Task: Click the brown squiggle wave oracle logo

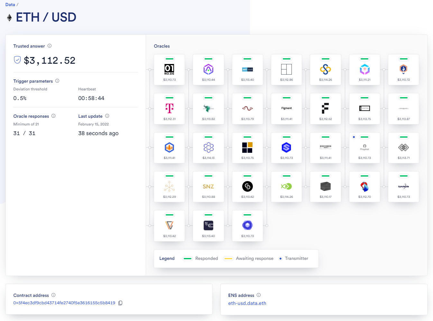Action: [247, 108]
